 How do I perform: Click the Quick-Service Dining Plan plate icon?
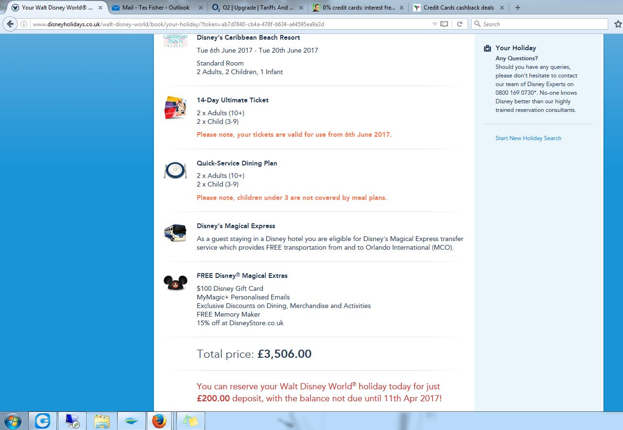[175, 170]
